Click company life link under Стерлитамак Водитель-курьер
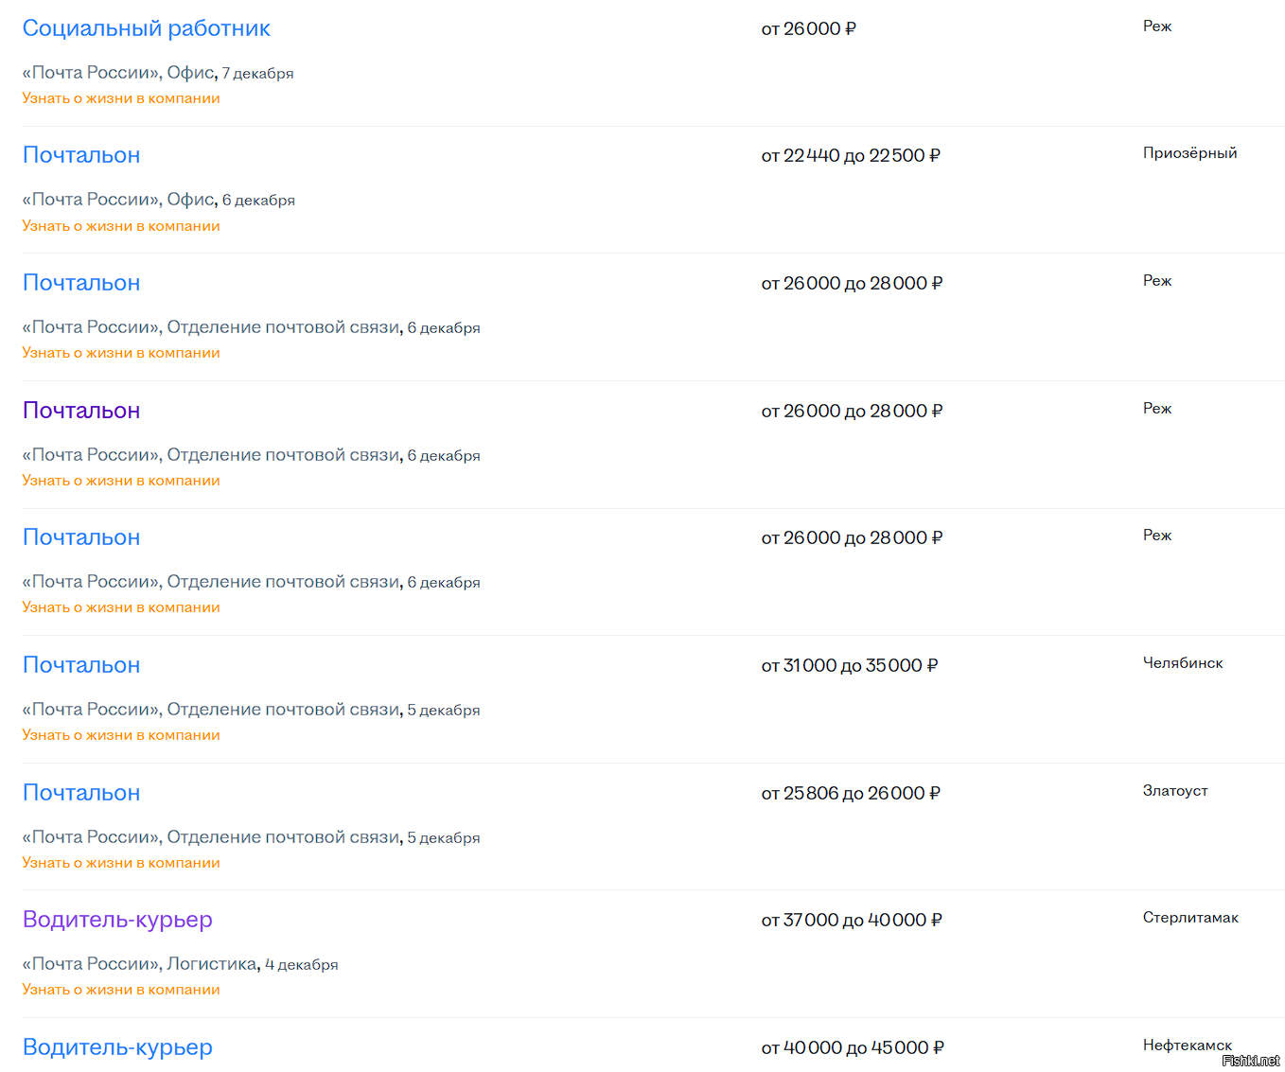 coord(121,990)
